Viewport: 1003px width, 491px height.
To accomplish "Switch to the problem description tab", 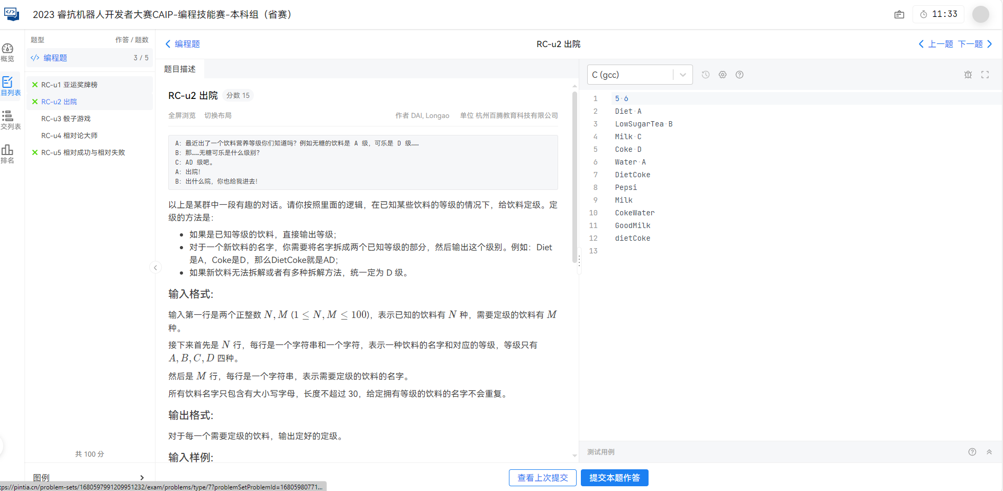I will tap(180, 69).
